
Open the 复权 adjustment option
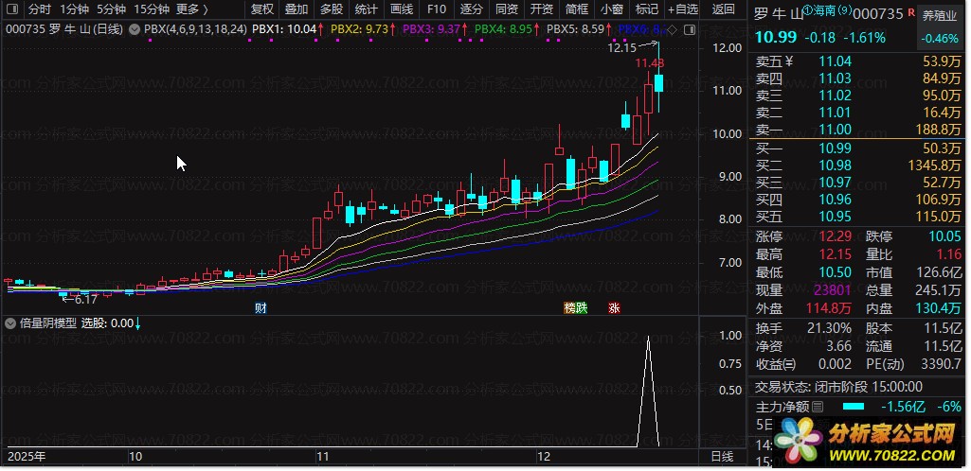[x=262, y=9]
